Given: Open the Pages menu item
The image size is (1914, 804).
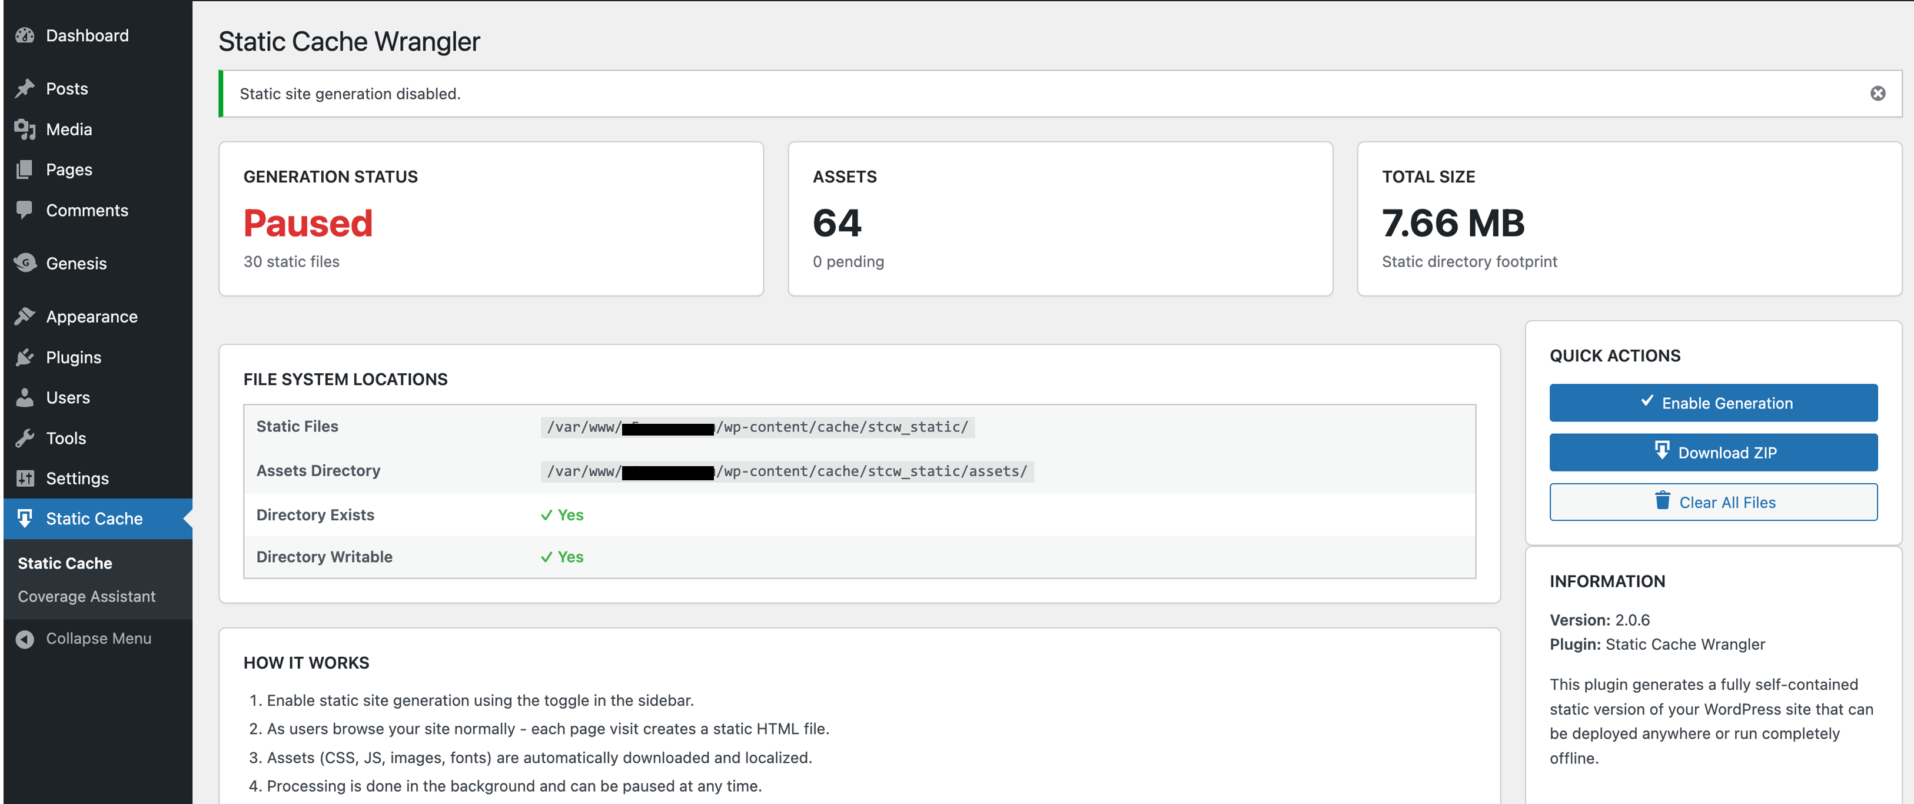Looking at the screenshot, I should click(69, 170).
